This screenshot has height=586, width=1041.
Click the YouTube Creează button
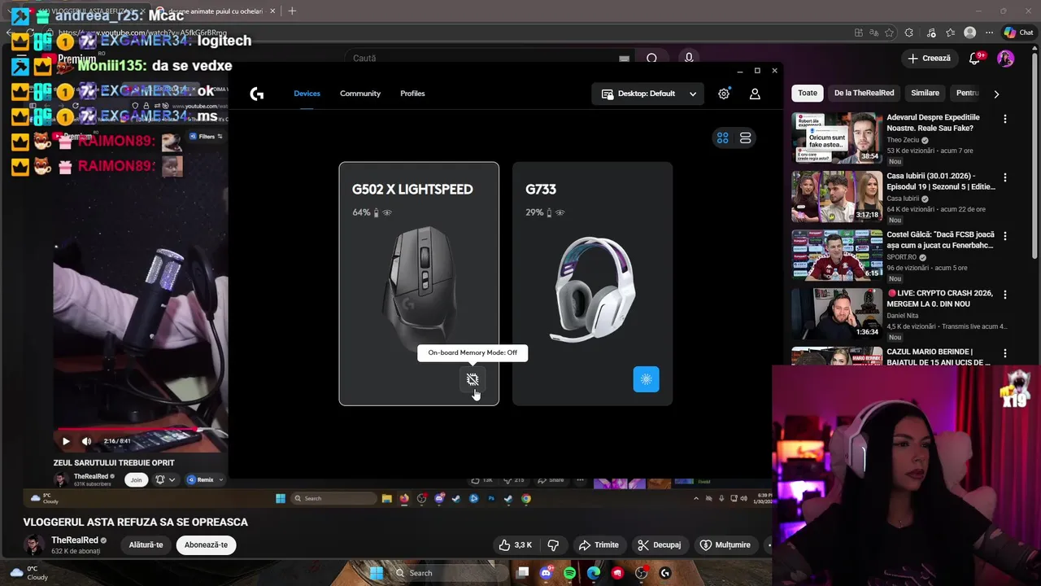pos(929,59)
